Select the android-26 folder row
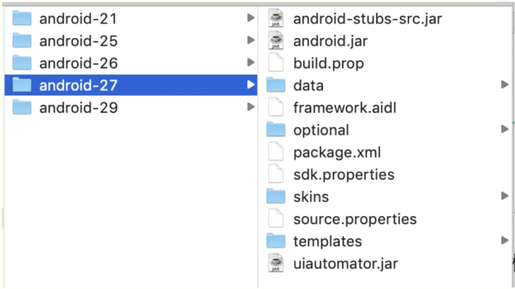The height and width of the screenshot is (289, 515). click(131, 63)
